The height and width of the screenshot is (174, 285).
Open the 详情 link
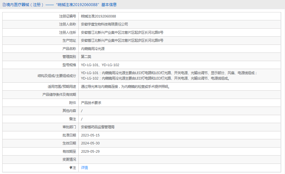click(84, 168)
